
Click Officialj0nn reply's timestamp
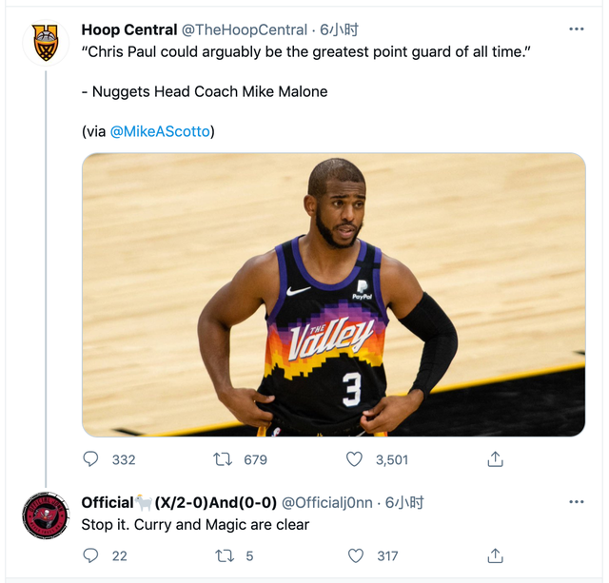pyautogui.click(x=403, y=502)
